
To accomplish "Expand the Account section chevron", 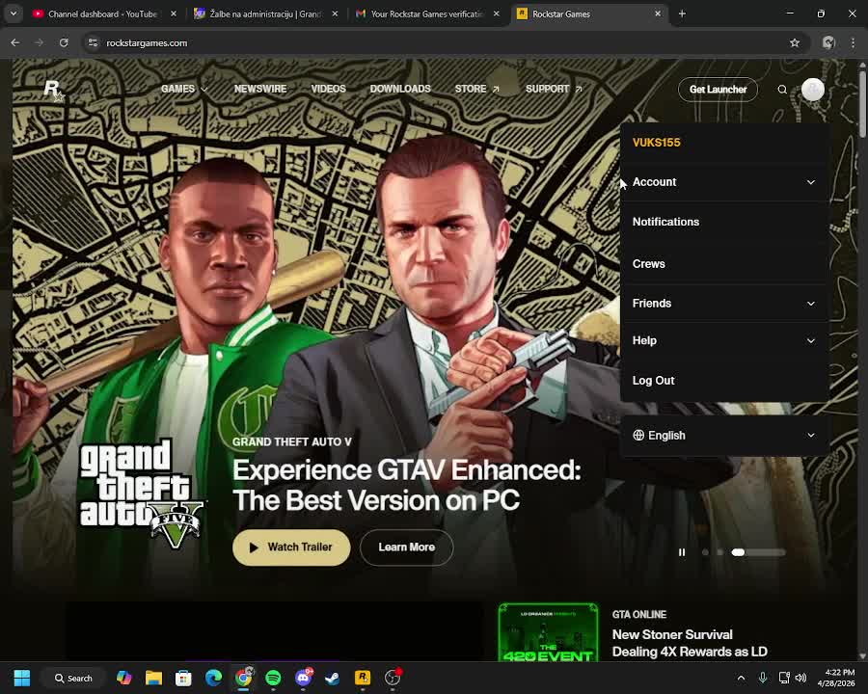I will tap(810, 182).
